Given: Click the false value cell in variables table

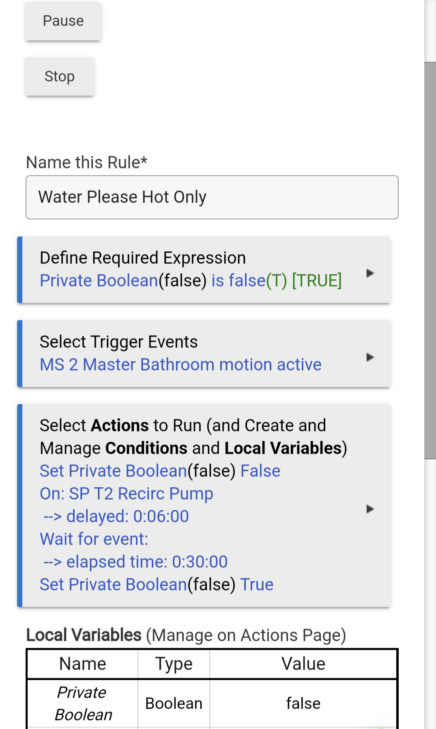Looking at the screenshot, I should [x=303, y=703].
